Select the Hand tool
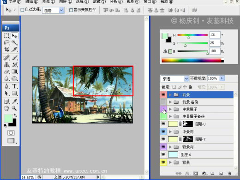 click(x=6, y=108)
